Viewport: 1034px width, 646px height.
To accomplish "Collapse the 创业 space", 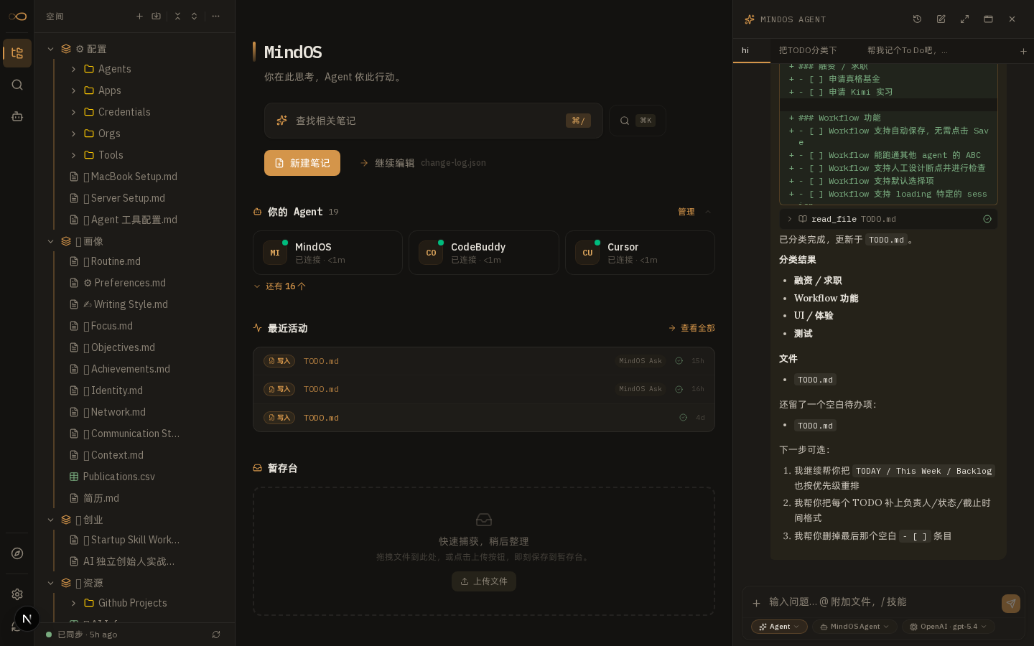I will 50,520.
